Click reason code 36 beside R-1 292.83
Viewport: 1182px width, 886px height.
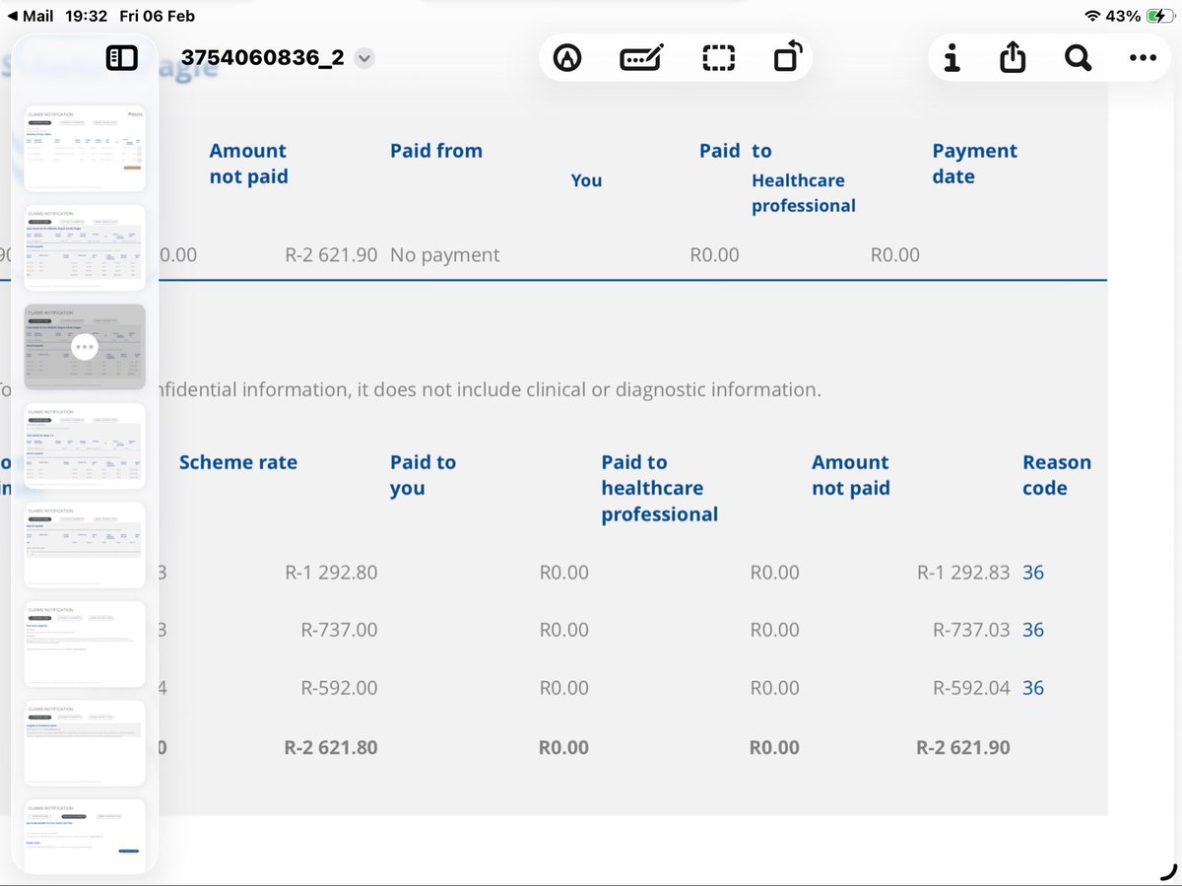[x=1032, y=573]
